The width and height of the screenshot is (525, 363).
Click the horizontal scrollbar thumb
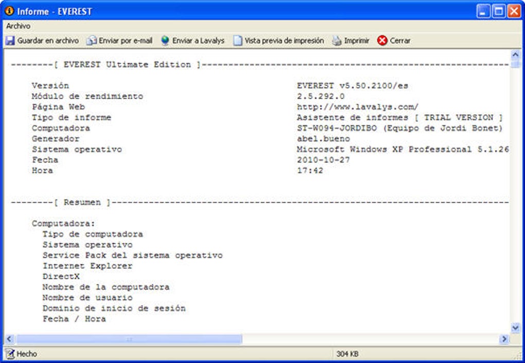click(x=129, y=339)
